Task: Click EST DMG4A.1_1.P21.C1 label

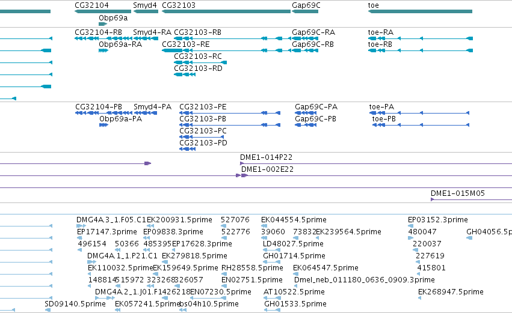Action: coord(122,256)
